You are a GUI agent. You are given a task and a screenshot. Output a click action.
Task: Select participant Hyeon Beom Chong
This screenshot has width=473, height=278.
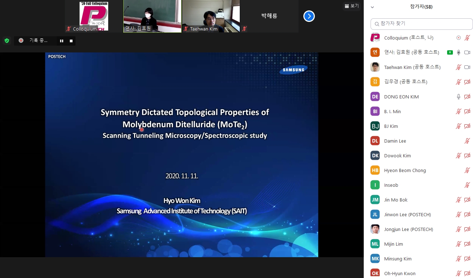tap(419, 170)
